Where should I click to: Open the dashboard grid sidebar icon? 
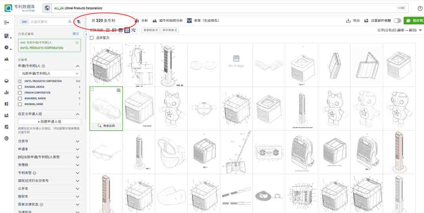pos(7,104)
